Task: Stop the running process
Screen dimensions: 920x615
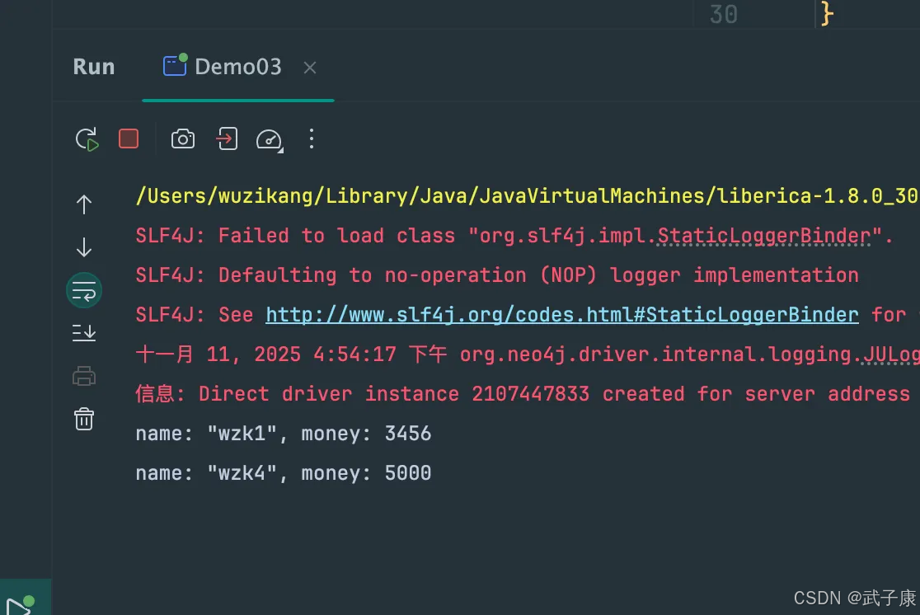Action: (129, 138)
